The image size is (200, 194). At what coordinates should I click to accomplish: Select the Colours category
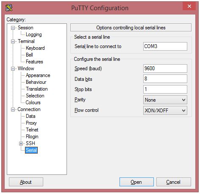pyautogui.click(x=33, y=103)
